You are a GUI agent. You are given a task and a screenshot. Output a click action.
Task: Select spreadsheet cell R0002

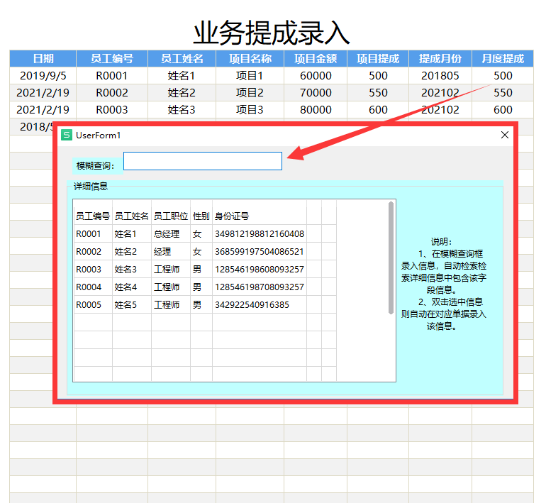tap(112, 93)
